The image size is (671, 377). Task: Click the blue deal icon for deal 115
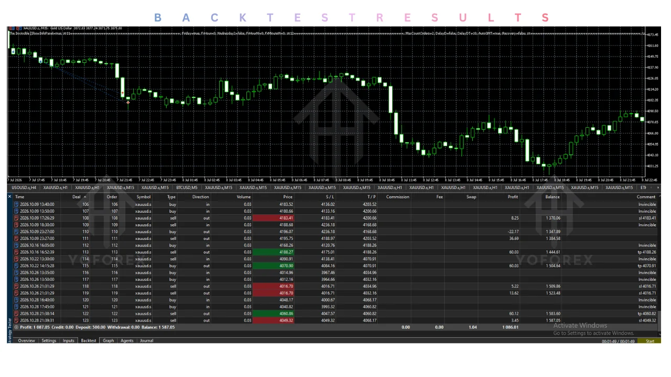pyautogui.click(x=17, y=265)
